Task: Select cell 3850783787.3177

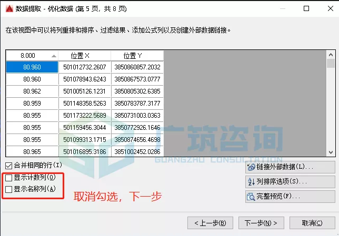Action: 137,103
